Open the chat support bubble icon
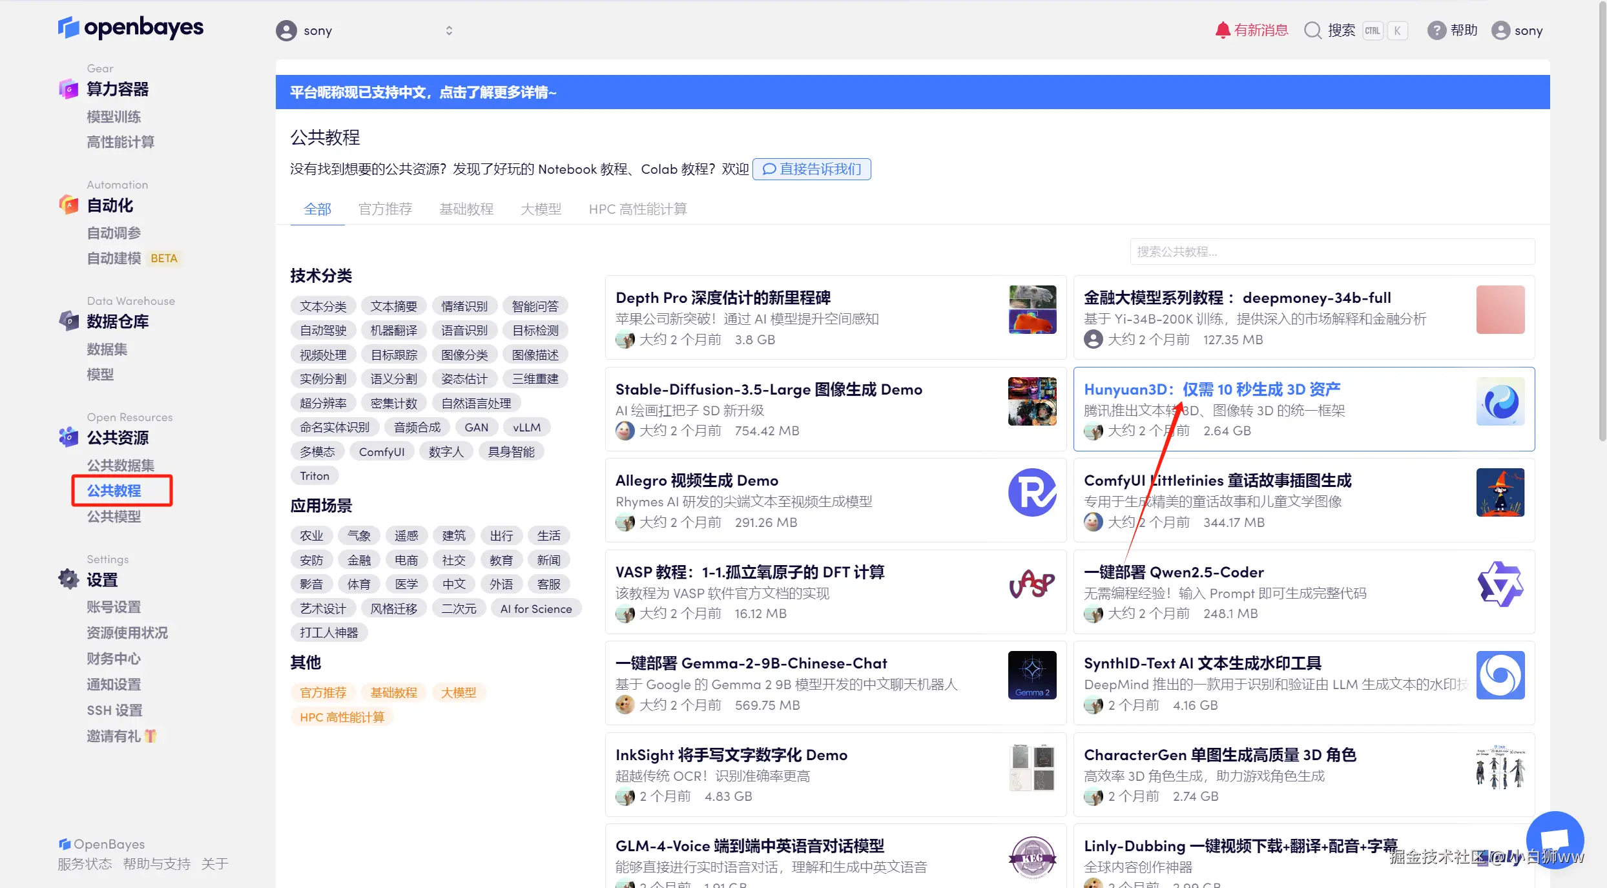 tap(1555, 840)
